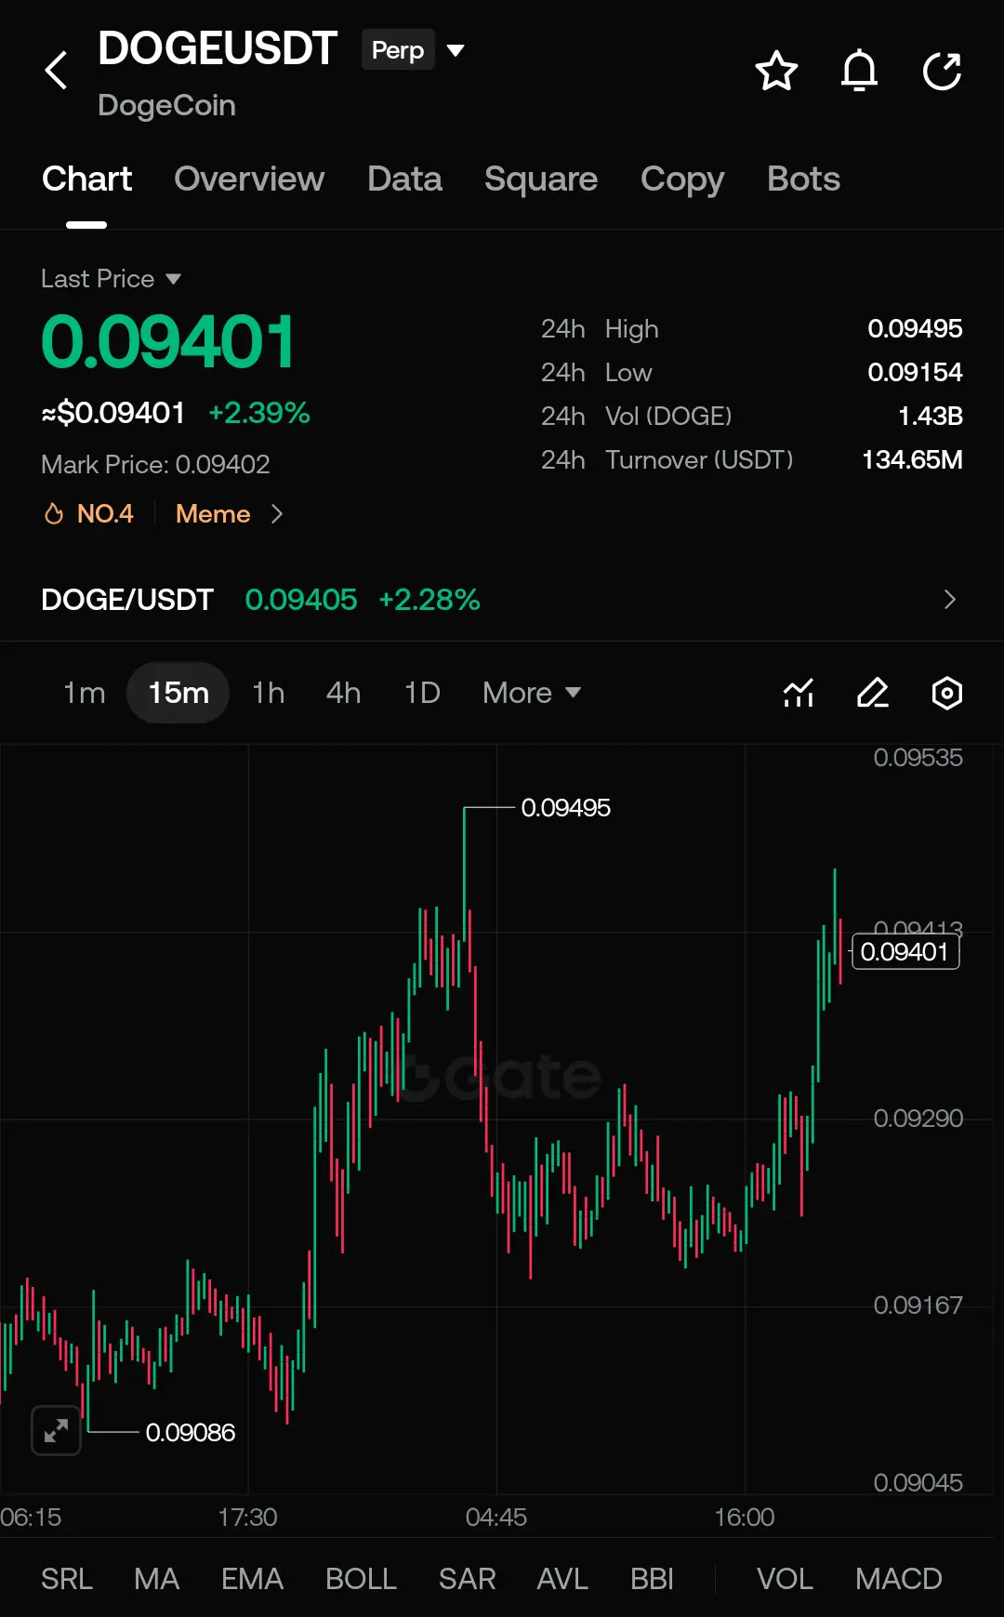Set a price alert with bell icon
1004x1617 pixels.
point(859,71)
